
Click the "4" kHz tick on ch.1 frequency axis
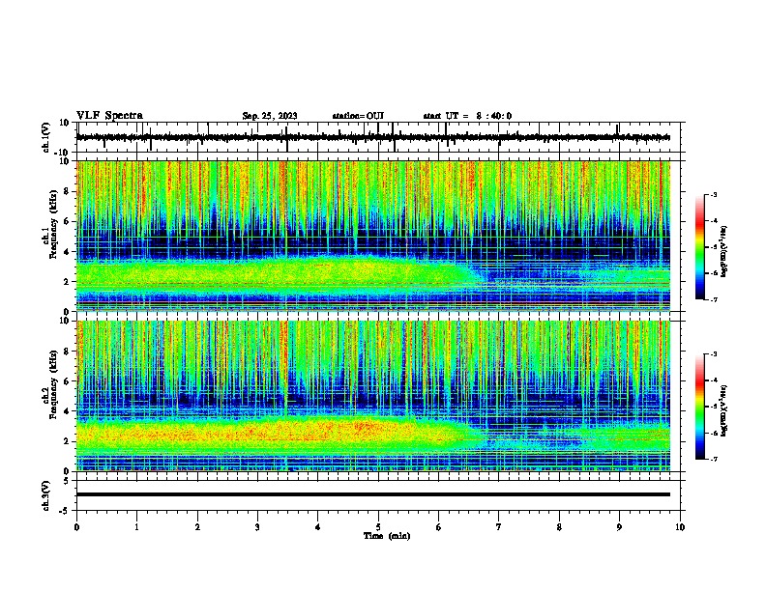pos(67,252)
